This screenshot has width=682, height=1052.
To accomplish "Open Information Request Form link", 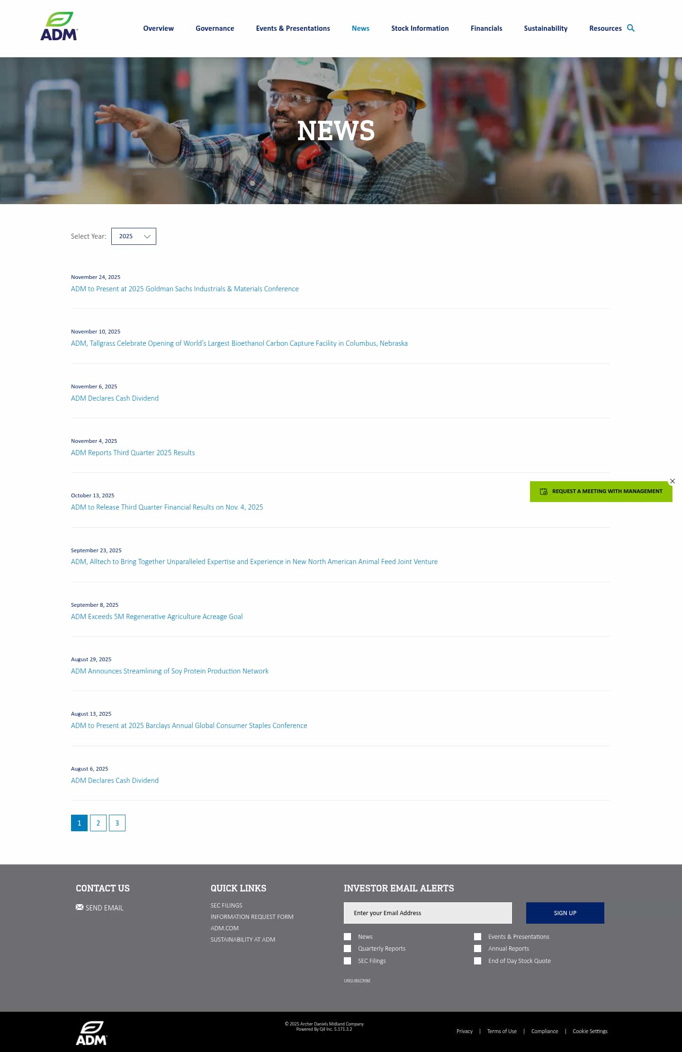I will pyautogui.click(x=252, y=917).
